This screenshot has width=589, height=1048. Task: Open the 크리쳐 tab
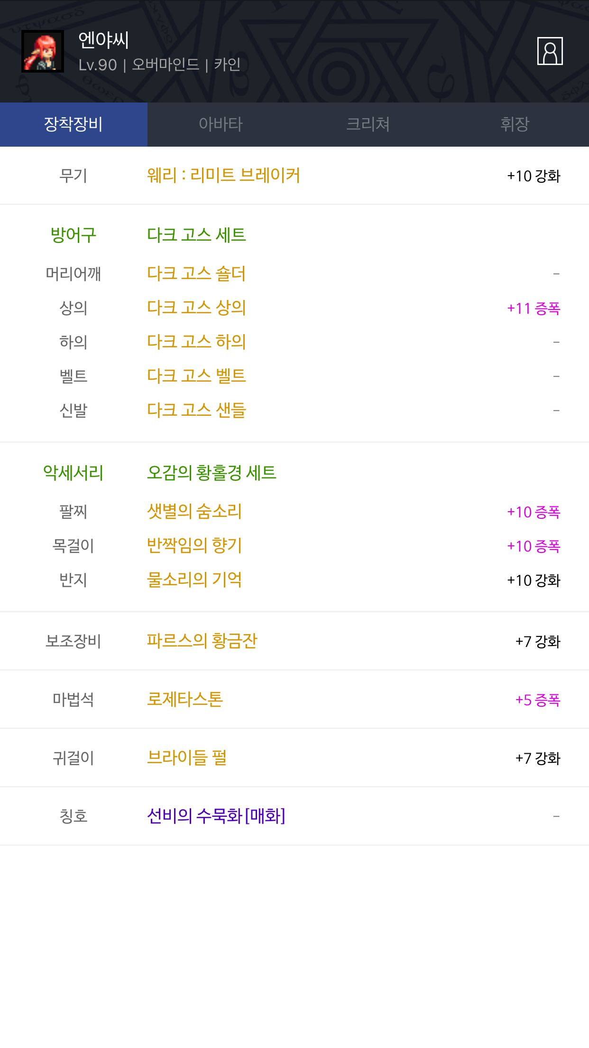coord(368,124)
